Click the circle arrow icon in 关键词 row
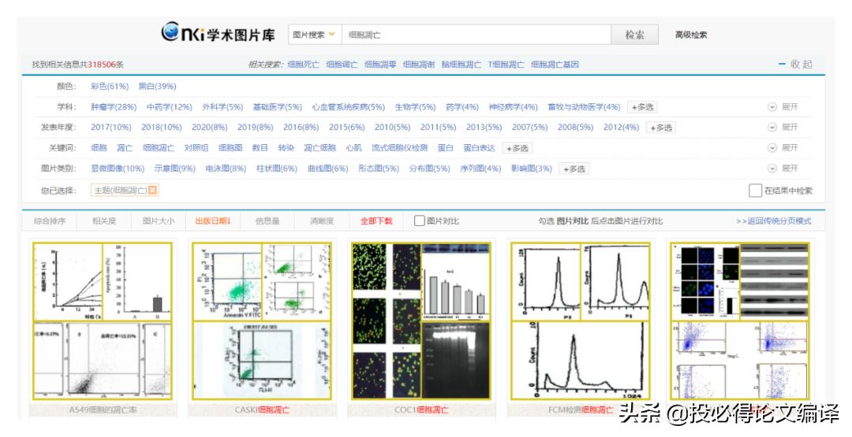This screenshot has width=852, height=437. (x=772, y=148)
